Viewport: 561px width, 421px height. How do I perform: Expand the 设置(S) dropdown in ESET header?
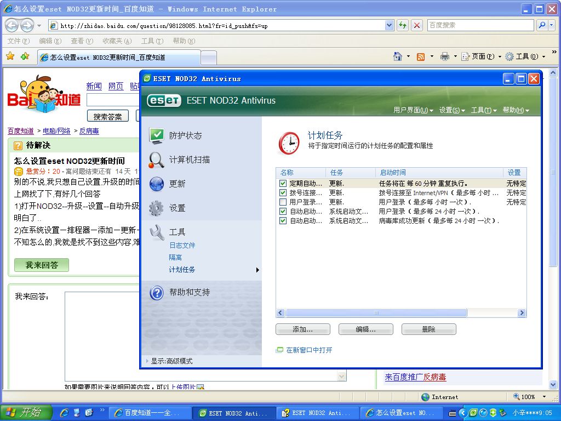tap(451, 110)
